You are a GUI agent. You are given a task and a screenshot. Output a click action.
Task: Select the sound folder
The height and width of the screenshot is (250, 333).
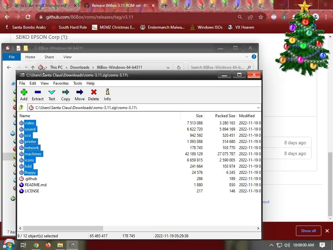pyautogui.click(x=30, y=129)
